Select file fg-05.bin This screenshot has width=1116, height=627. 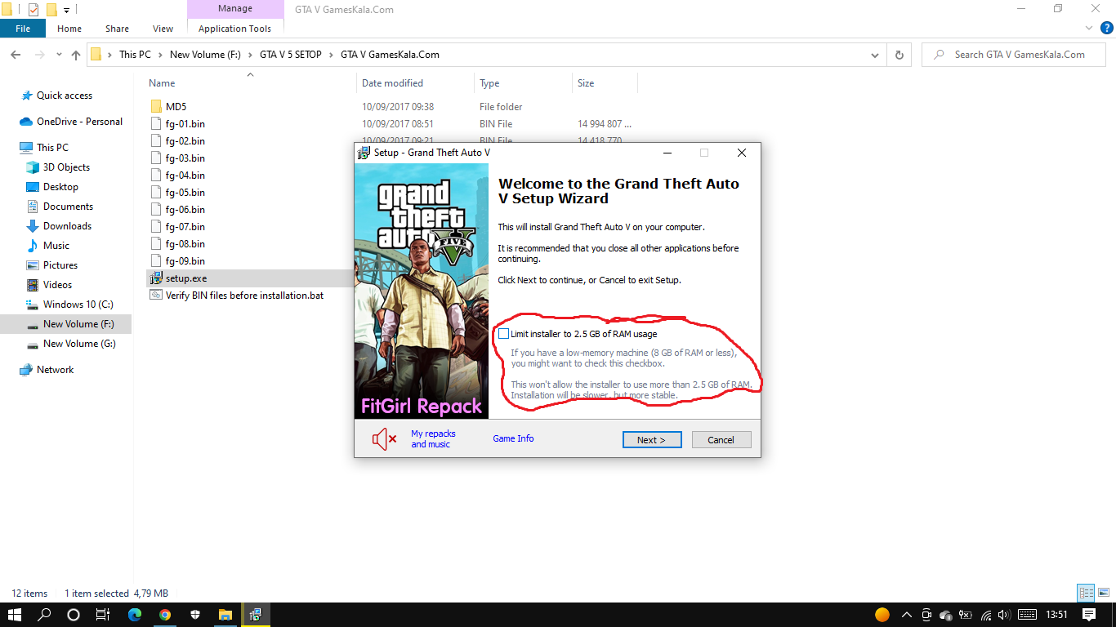tap(185, 193)
